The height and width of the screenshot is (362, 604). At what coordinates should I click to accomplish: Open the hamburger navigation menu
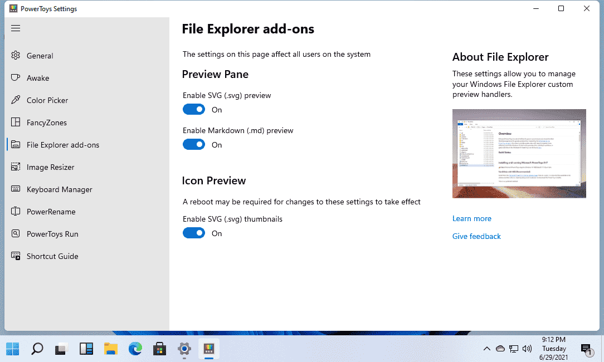tap(16, 28)
